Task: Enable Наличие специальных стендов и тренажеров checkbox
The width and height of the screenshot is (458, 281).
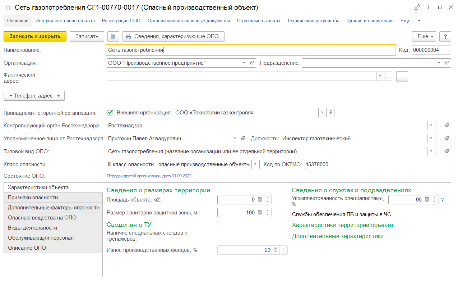Action: [x=220, y=233]
